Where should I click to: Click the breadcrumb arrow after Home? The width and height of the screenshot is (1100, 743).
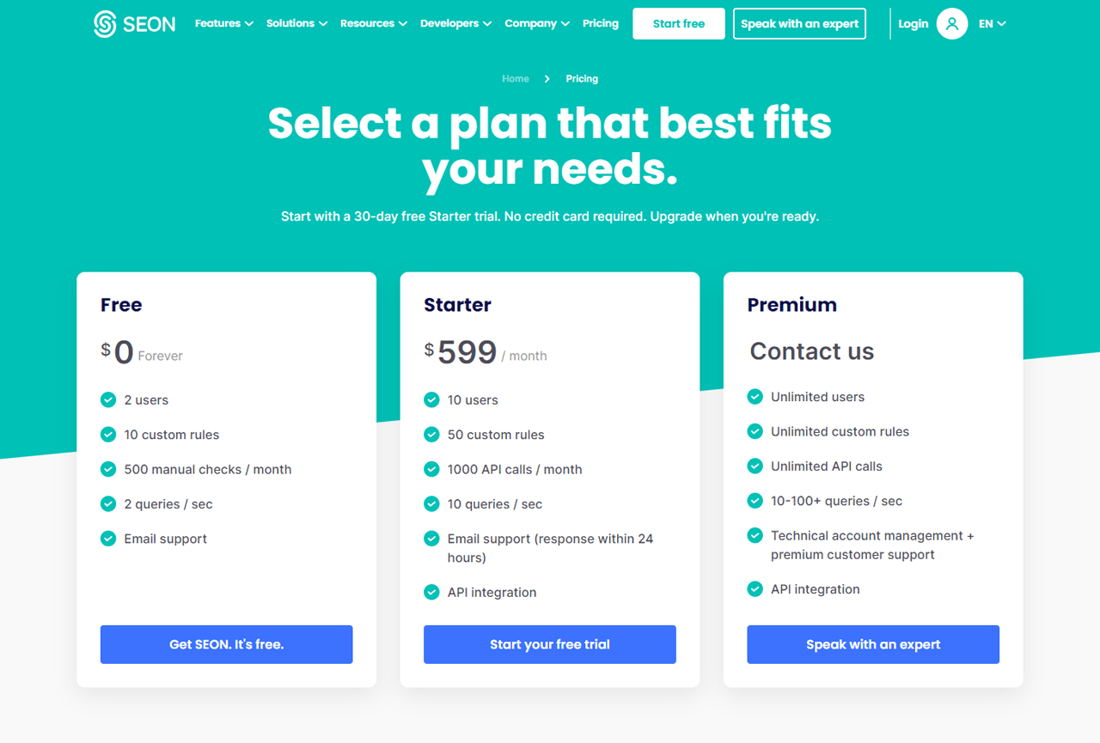coord(547,78)
